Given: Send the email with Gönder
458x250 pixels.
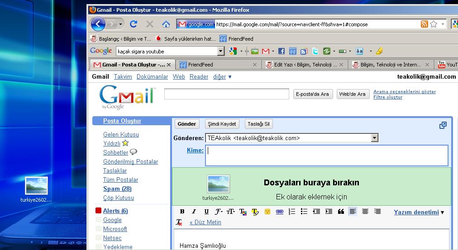Looking at the screenshot, I should click(186, 124).
